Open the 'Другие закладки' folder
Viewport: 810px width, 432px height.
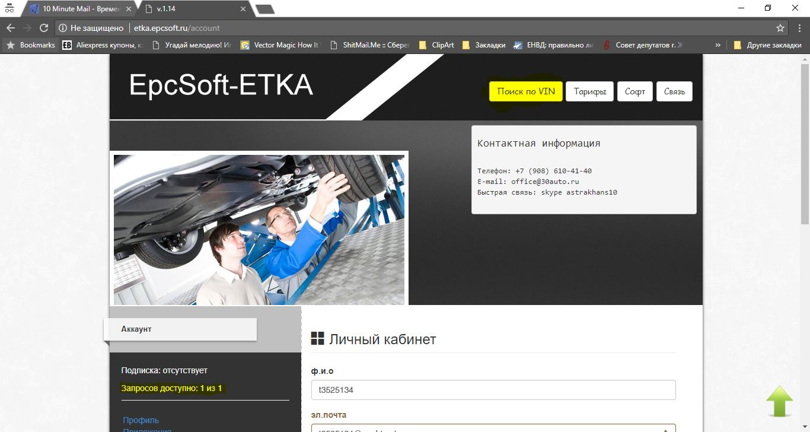[767, 45]
